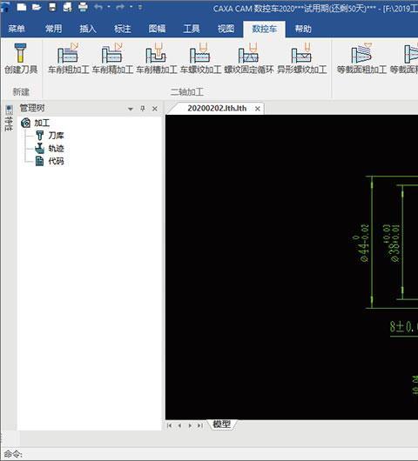Open the 帮助 ribbon tab

click(303, 29)
